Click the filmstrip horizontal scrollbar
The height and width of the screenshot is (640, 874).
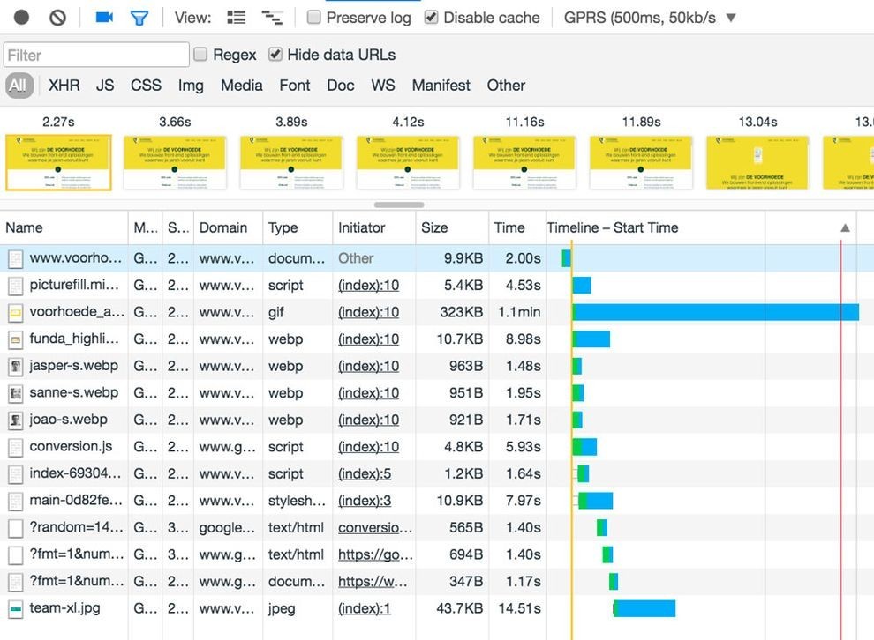coord(399,205)
